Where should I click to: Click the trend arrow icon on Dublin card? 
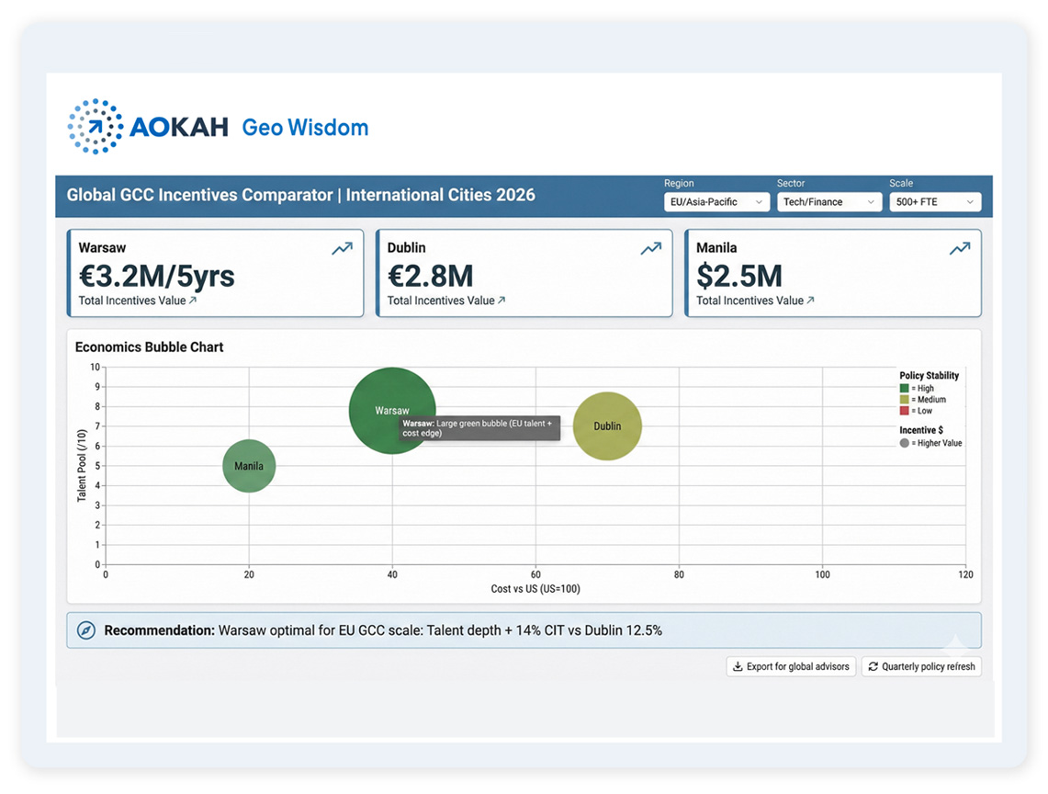pos(651,249)
